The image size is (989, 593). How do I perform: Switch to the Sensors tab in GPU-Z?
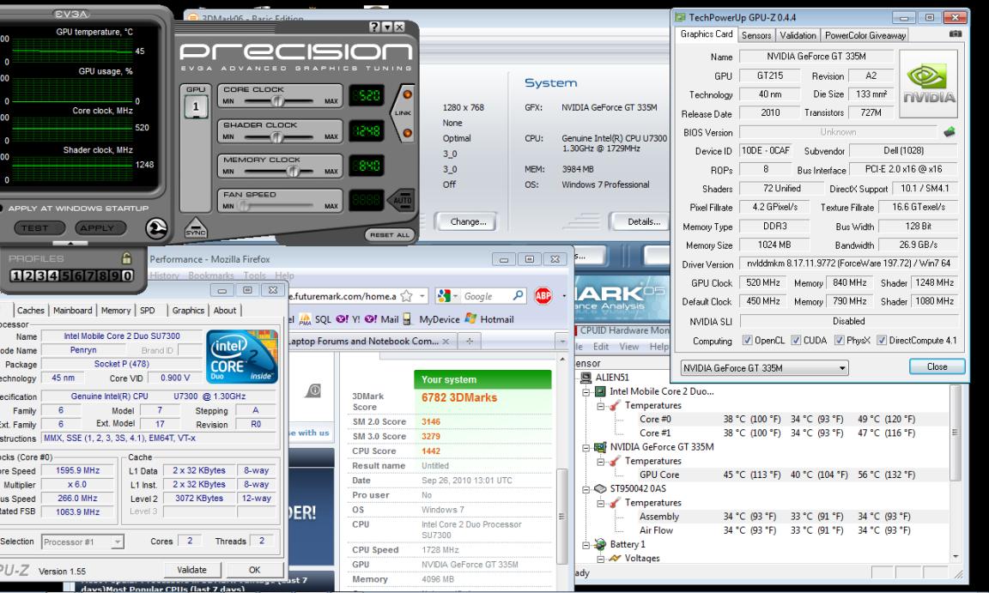tap(755, 35)
